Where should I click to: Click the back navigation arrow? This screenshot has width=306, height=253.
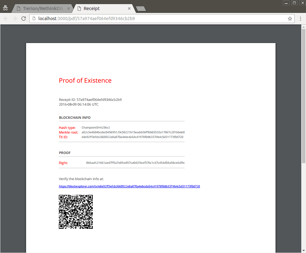(6, 18)
